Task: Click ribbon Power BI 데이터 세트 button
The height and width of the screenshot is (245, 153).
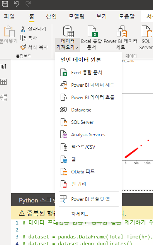Action: coord(121,38)
